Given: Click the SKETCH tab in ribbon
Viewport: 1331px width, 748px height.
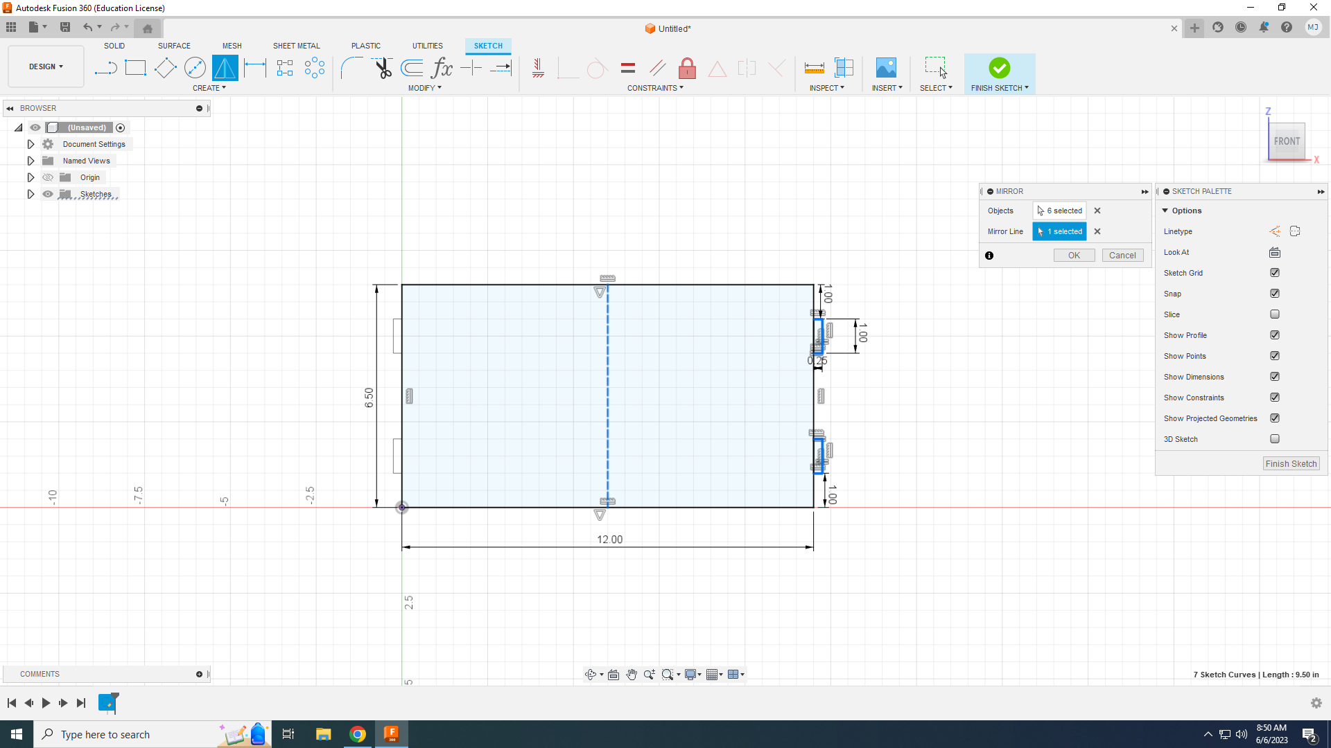Looking at the screenshot, I should coord(488,45).
